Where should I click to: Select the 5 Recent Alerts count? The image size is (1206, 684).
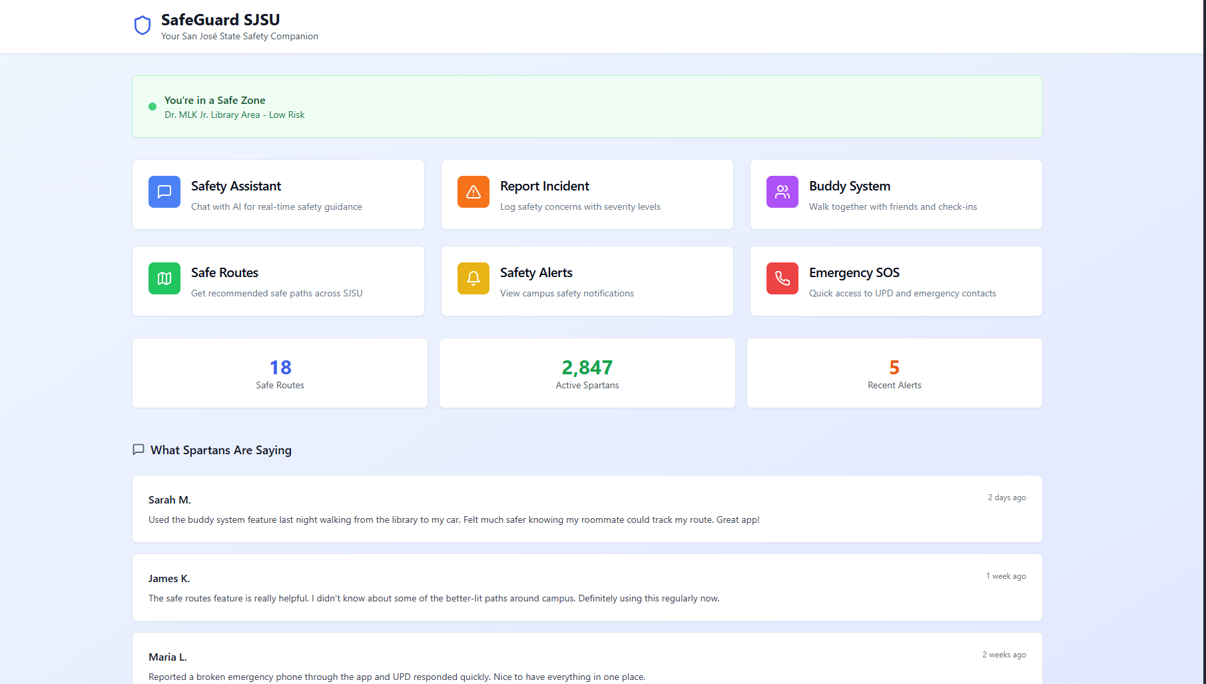tap(894, 367)
